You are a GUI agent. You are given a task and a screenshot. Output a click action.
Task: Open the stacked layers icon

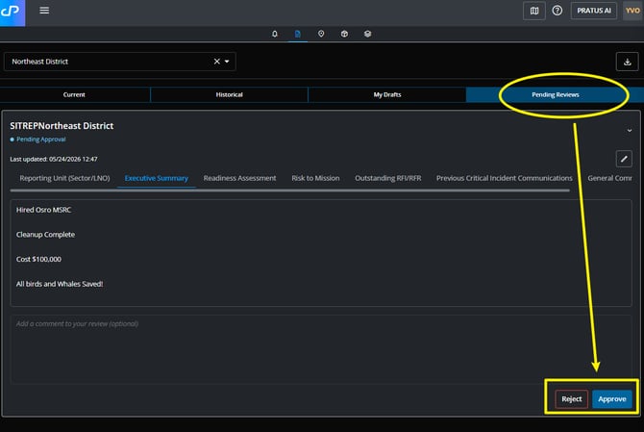[x=367, y=34]
